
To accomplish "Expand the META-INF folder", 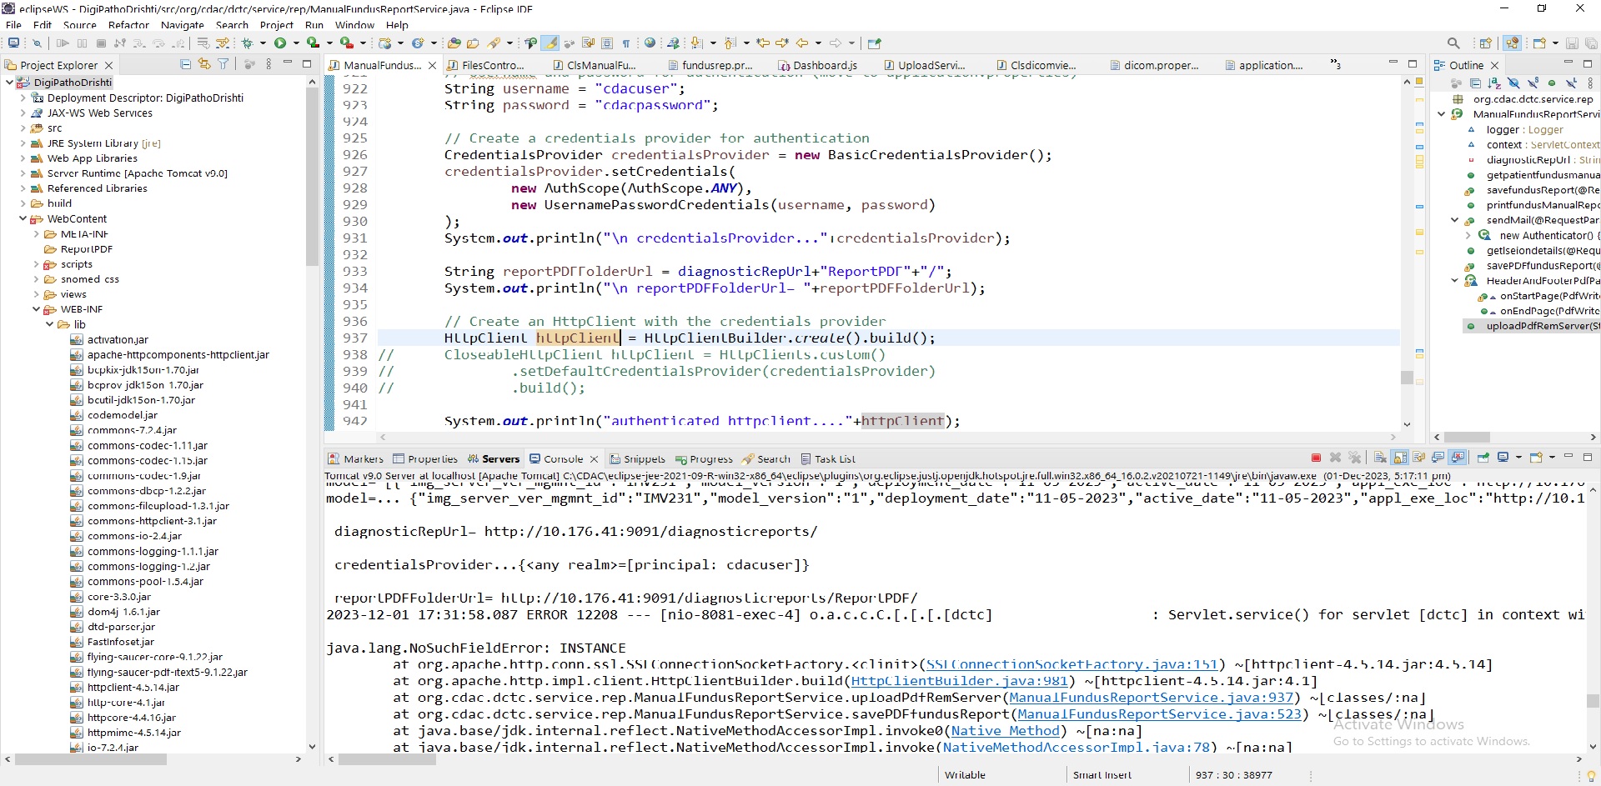I will pyautogui.click(x=37, y=234).
